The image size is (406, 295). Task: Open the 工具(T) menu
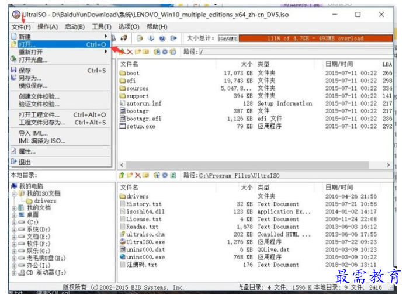click(x=102, y=27)
